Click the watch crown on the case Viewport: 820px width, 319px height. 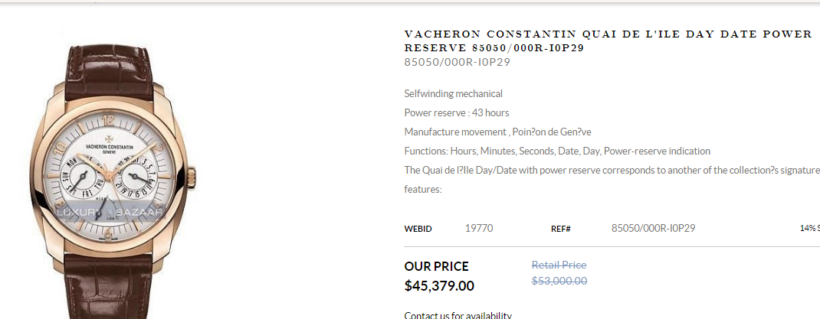pyautogui.click(x=195, y=177)
